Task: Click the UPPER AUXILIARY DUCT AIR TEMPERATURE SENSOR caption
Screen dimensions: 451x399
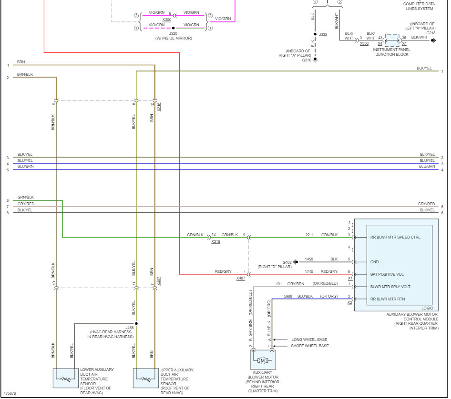Action: coord(176,381)
